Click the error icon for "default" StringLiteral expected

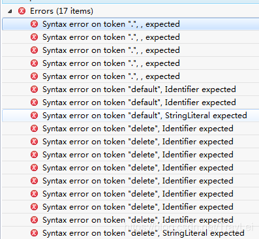34,116
